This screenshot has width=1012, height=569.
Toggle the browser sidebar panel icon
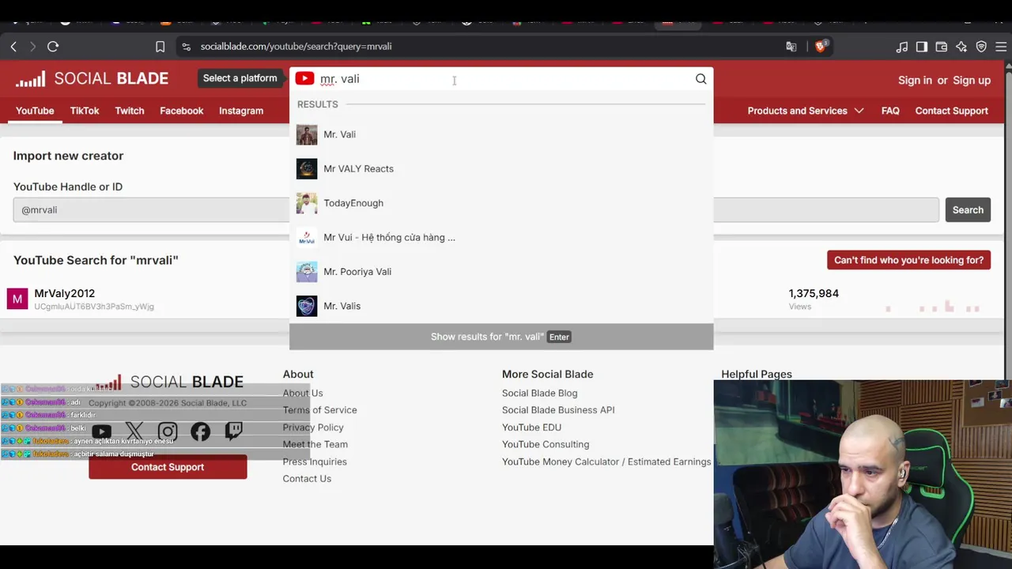[x=922, y=47]
